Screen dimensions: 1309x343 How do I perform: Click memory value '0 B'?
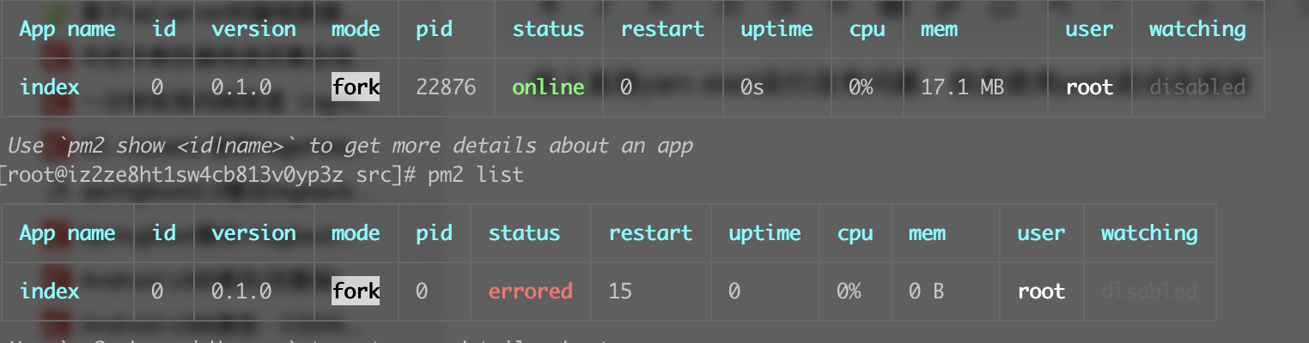point(926,292)
